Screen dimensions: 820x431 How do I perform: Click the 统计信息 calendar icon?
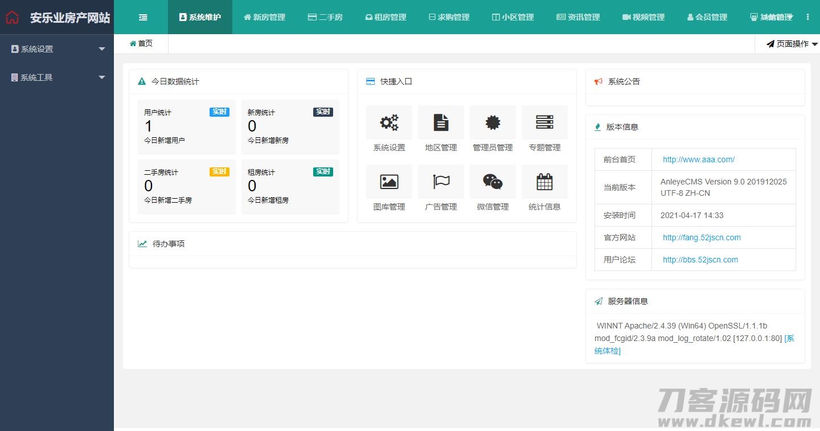pyautogui.click(x=544, y=182)
